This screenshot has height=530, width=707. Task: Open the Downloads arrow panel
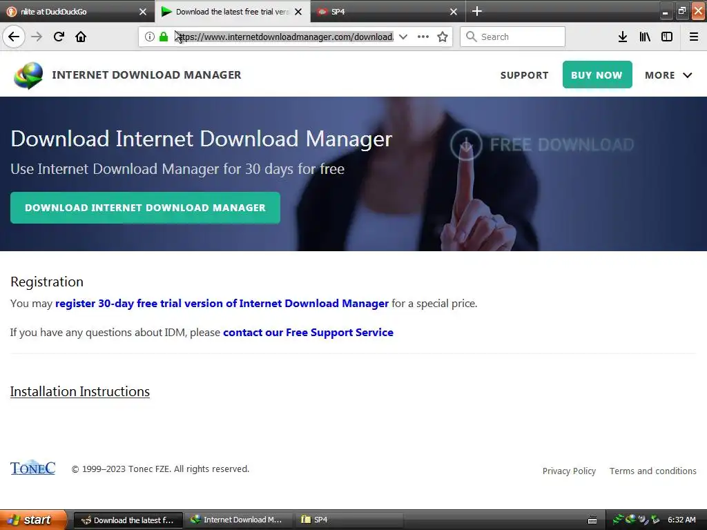623,37
